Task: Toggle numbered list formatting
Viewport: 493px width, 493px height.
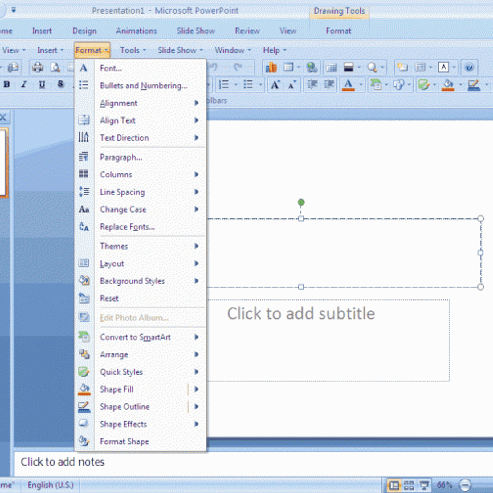Action: click(x=225, y=85)
